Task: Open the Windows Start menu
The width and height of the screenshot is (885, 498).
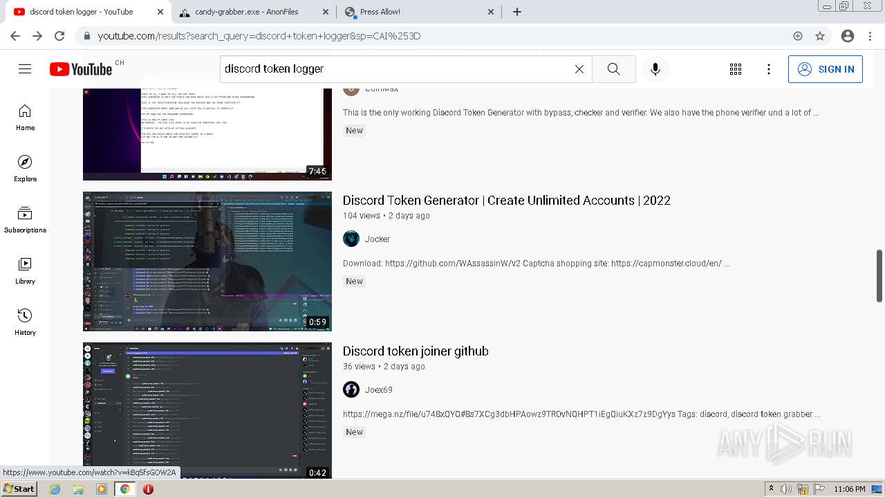Action: pos(19,489)
